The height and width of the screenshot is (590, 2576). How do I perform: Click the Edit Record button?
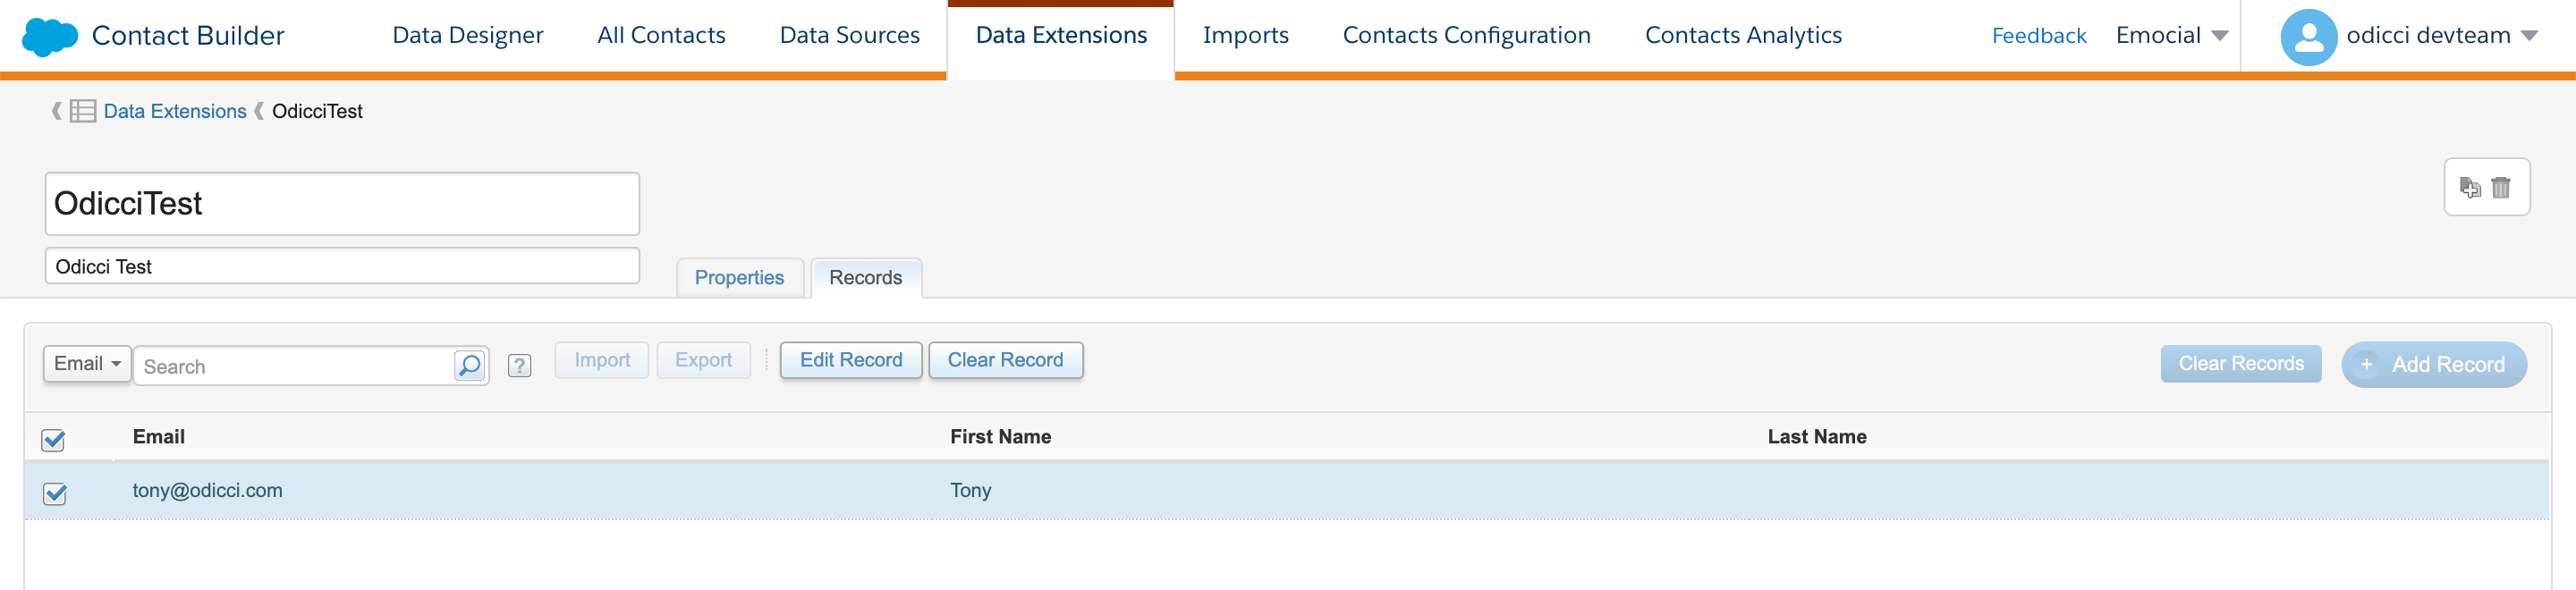click(x=850, y=360)
